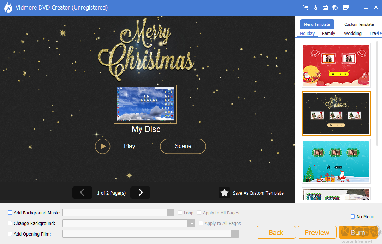Screen dimensions: 382x244
Task: Click the feedback chat icon
Action: (335, 7)
